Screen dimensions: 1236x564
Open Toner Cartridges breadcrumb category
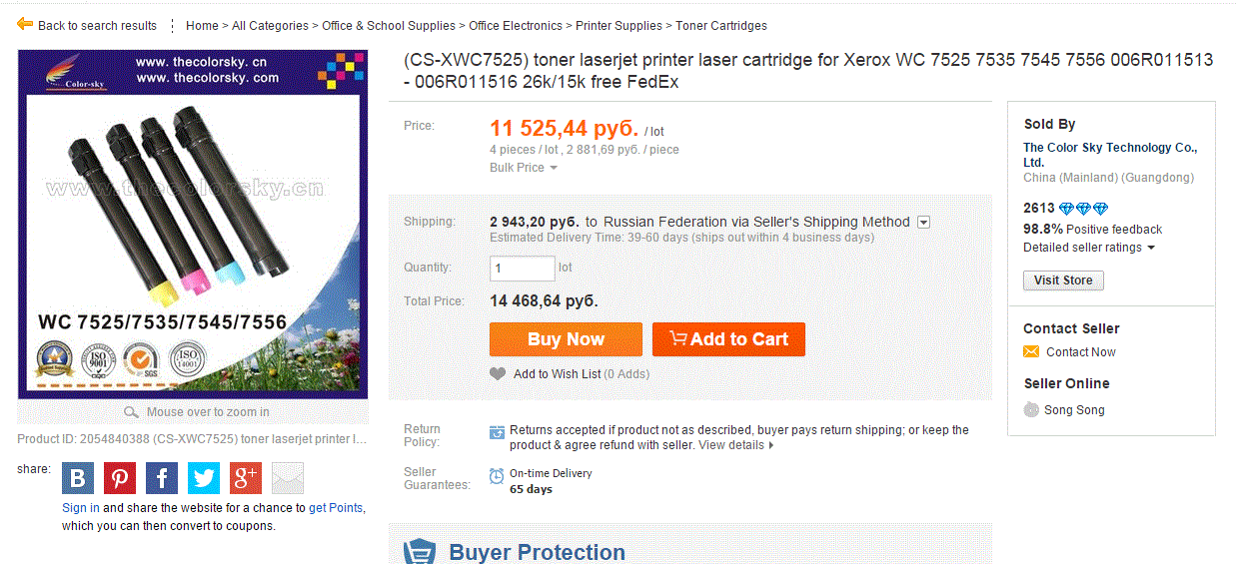click(x=721, y=25)
